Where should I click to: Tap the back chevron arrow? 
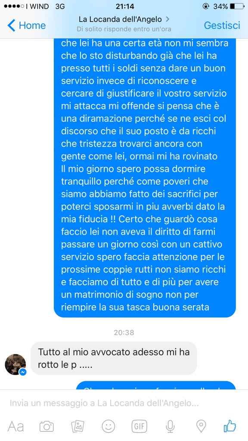coord(11,25)
